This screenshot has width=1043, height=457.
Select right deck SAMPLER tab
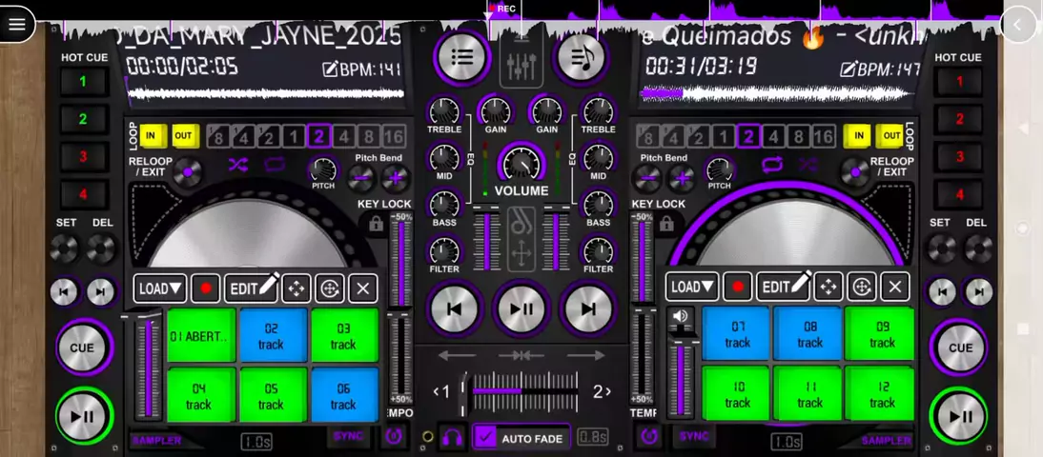click(x=886, y=441)
